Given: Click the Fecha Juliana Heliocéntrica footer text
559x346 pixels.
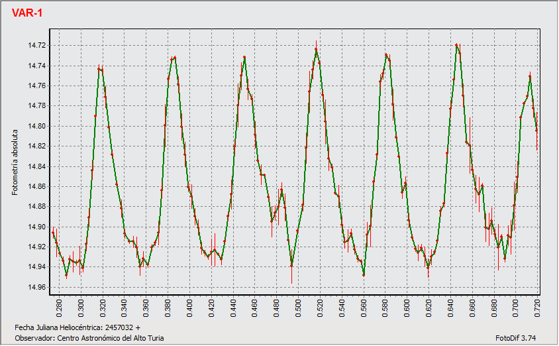Looking at the screenshot, I should click(x=77, y=327).
